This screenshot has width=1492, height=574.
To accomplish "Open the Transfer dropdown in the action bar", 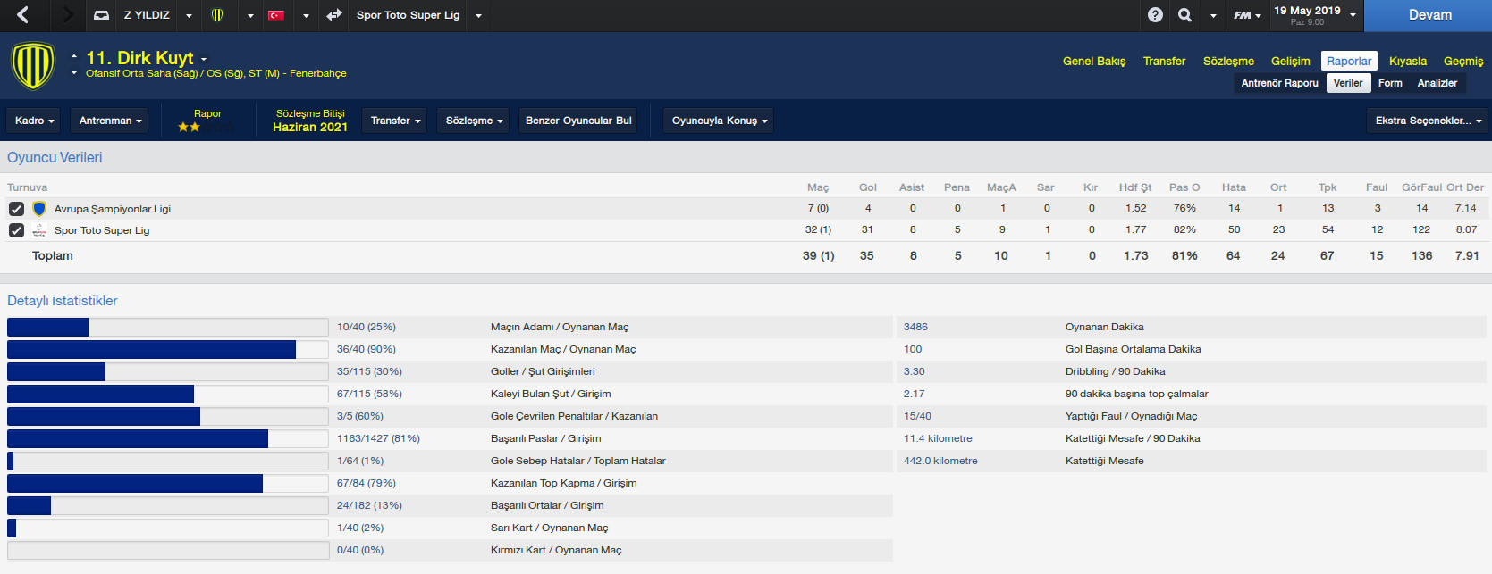I will click(395, 121).
